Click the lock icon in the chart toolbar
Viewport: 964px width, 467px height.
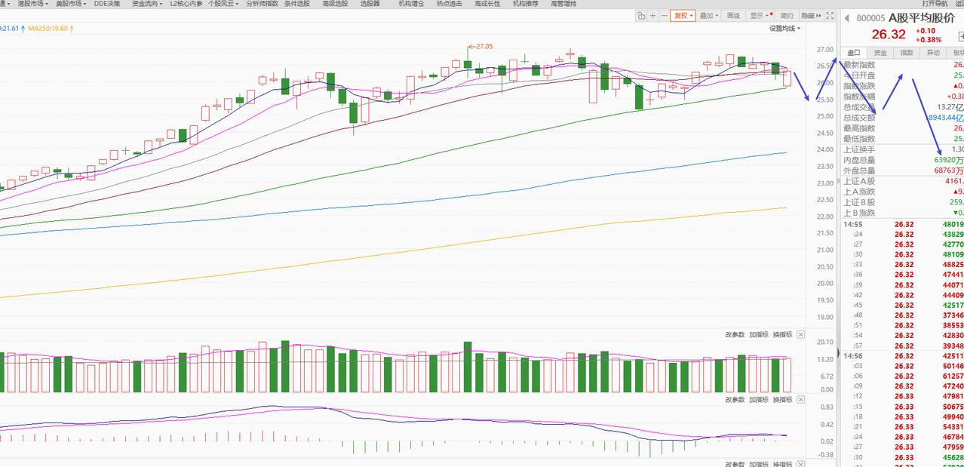pos(640,15)
